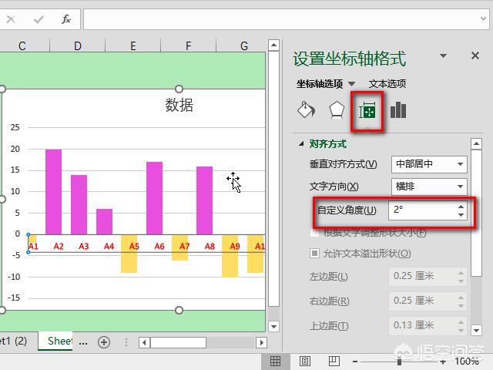Screen dimensions: 493x370
Task: Open the task pane options dropdown arrow
Action: (444, 56)
